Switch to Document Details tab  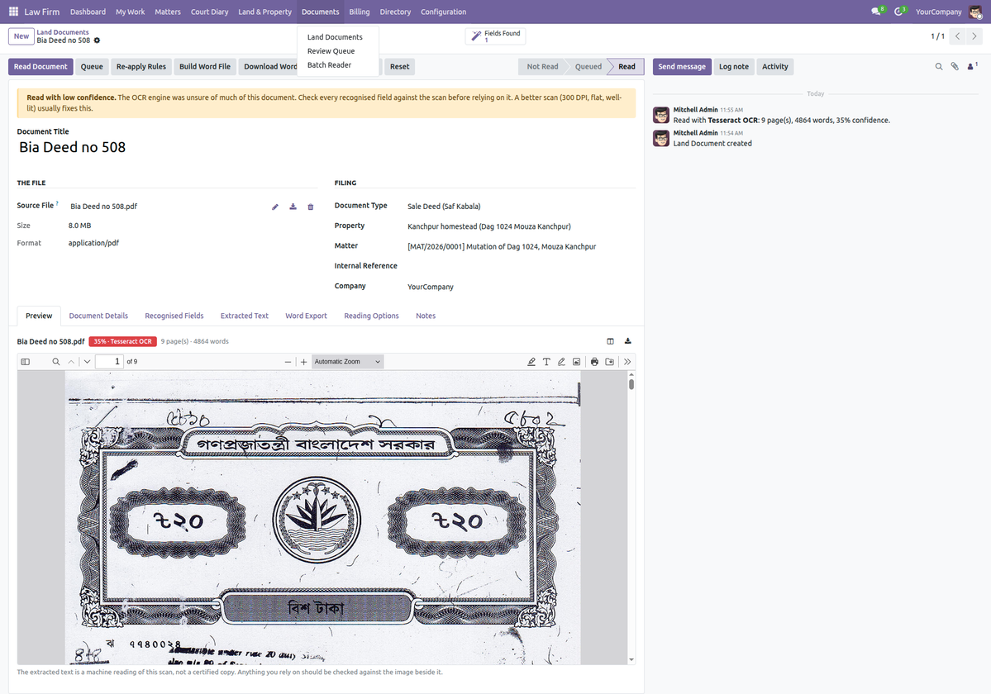[x=98, y=316]
